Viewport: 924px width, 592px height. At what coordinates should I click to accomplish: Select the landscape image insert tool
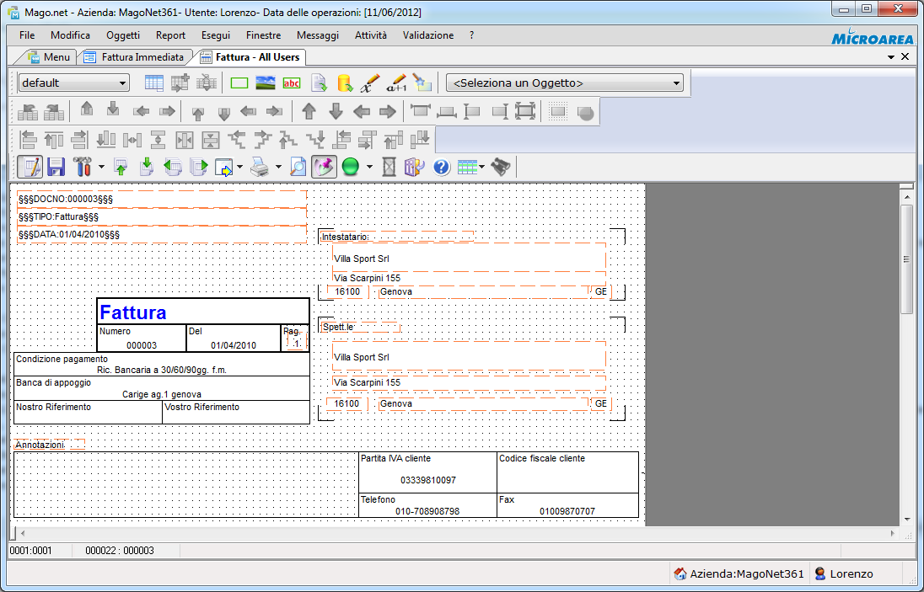[266, 83]
